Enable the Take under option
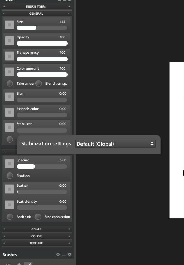184x265 pixels. (x=10, y=83)
